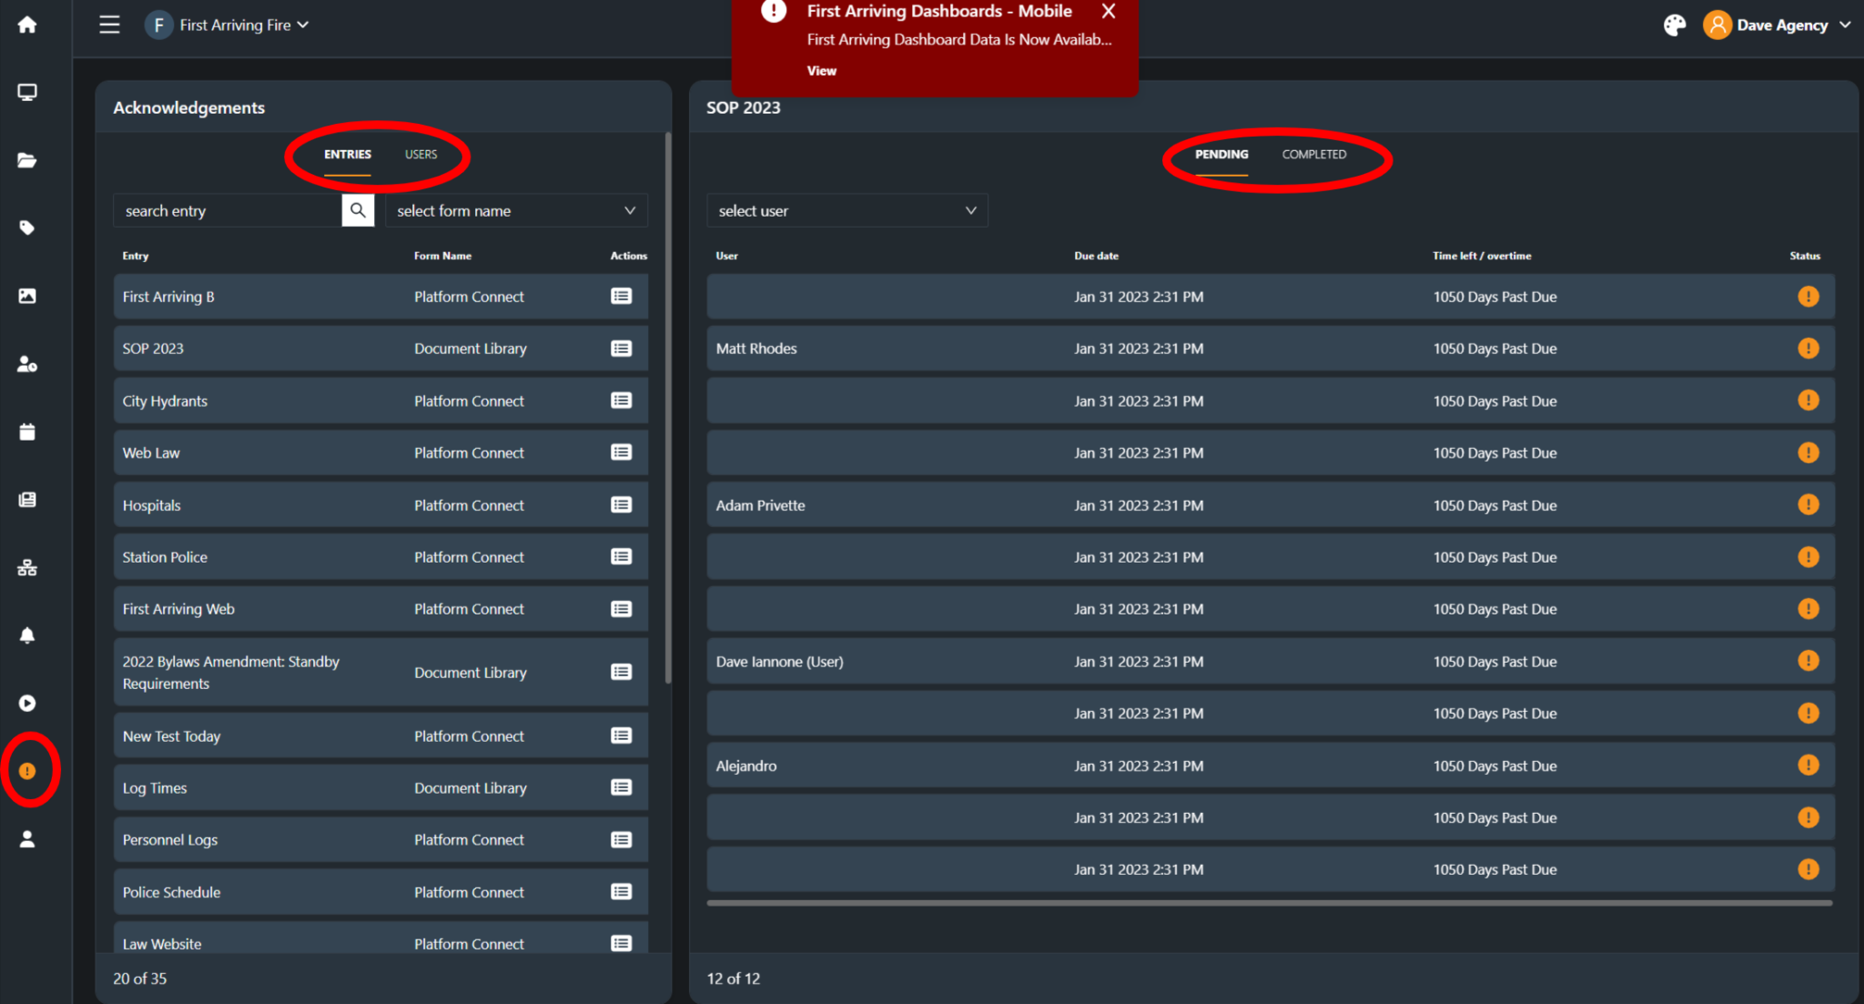Click the search entry field
This screenshot has height=1004, width=1864.
(x=228, y=210)
